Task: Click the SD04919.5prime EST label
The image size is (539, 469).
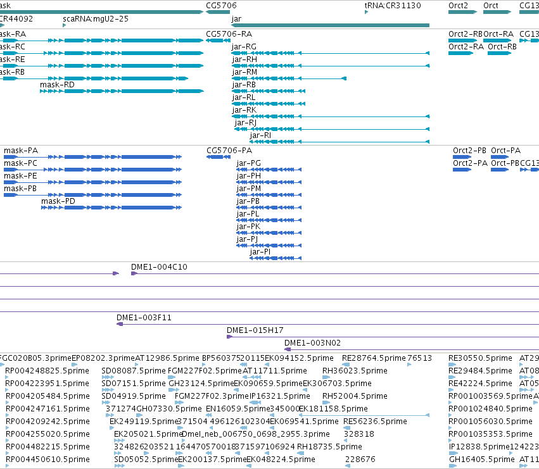Action: pyautogui.click(x=134, y=396)
